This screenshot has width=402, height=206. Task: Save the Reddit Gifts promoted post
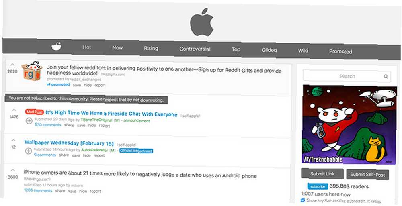click(77, 85)
